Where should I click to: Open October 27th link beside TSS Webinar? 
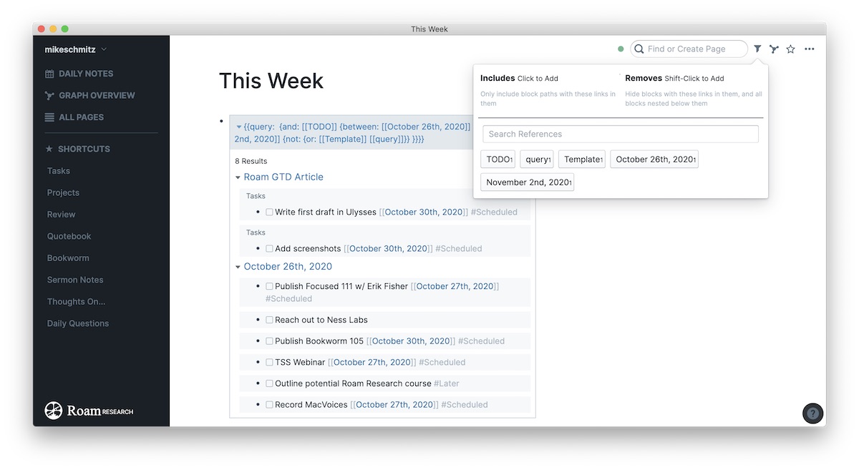pyautogui.click(x=372, y=363)
